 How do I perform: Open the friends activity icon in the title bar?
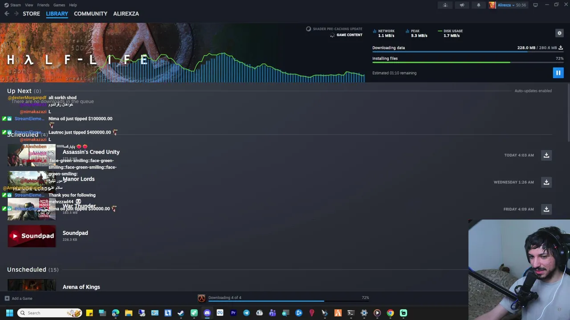click(x=445, y=5)
